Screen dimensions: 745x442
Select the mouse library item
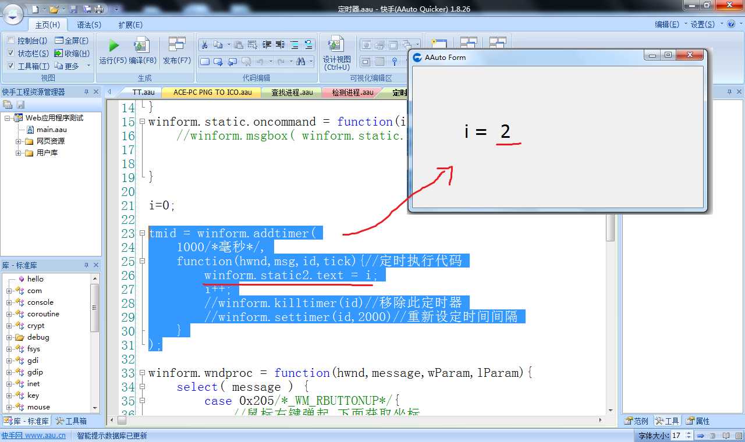coord(38,407)
